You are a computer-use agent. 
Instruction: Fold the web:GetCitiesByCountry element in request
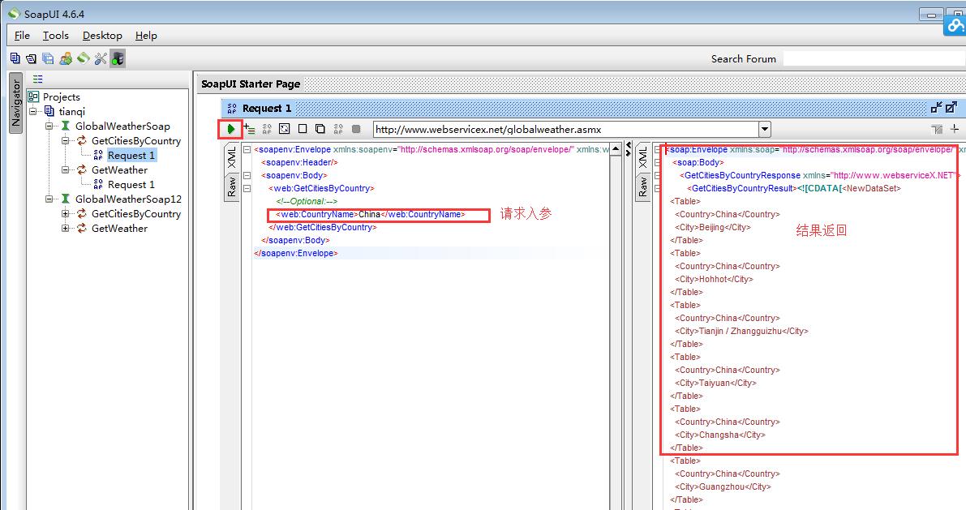[x=247, y=188]
